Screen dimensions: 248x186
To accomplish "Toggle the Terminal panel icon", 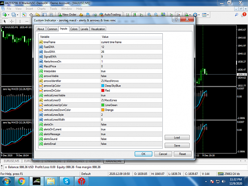I will 44,15.
